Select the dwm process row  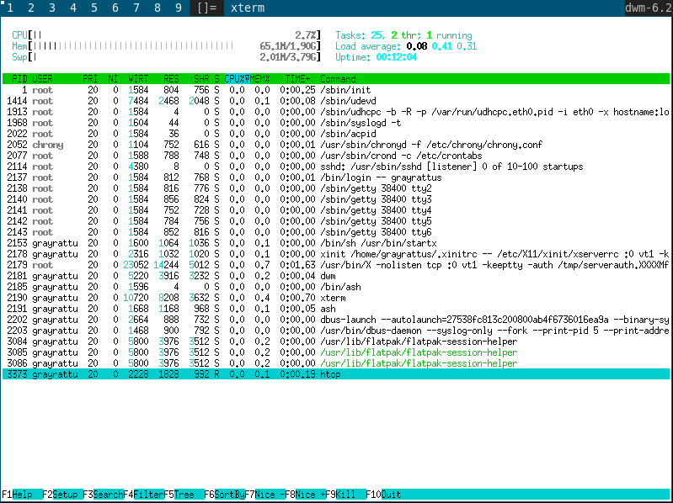pyautogui.click(x=336, y=276)
